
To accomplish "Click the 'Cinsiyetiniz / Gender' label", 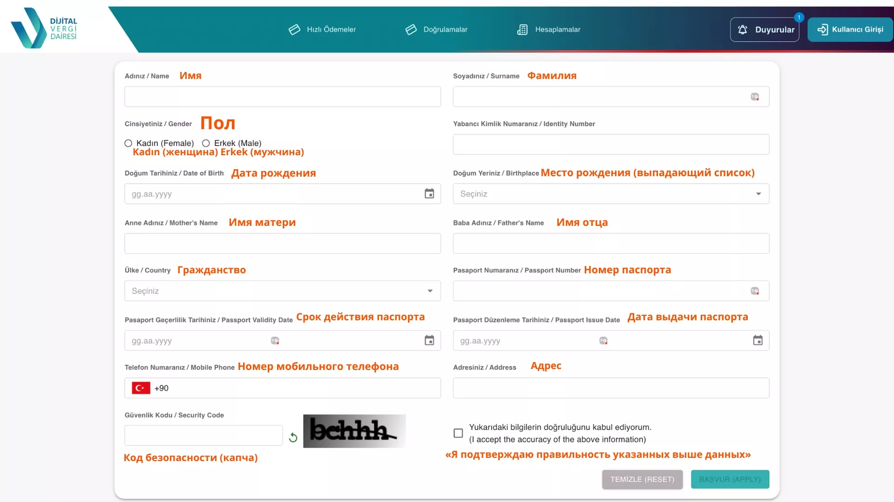I will [x=158, y=124].
